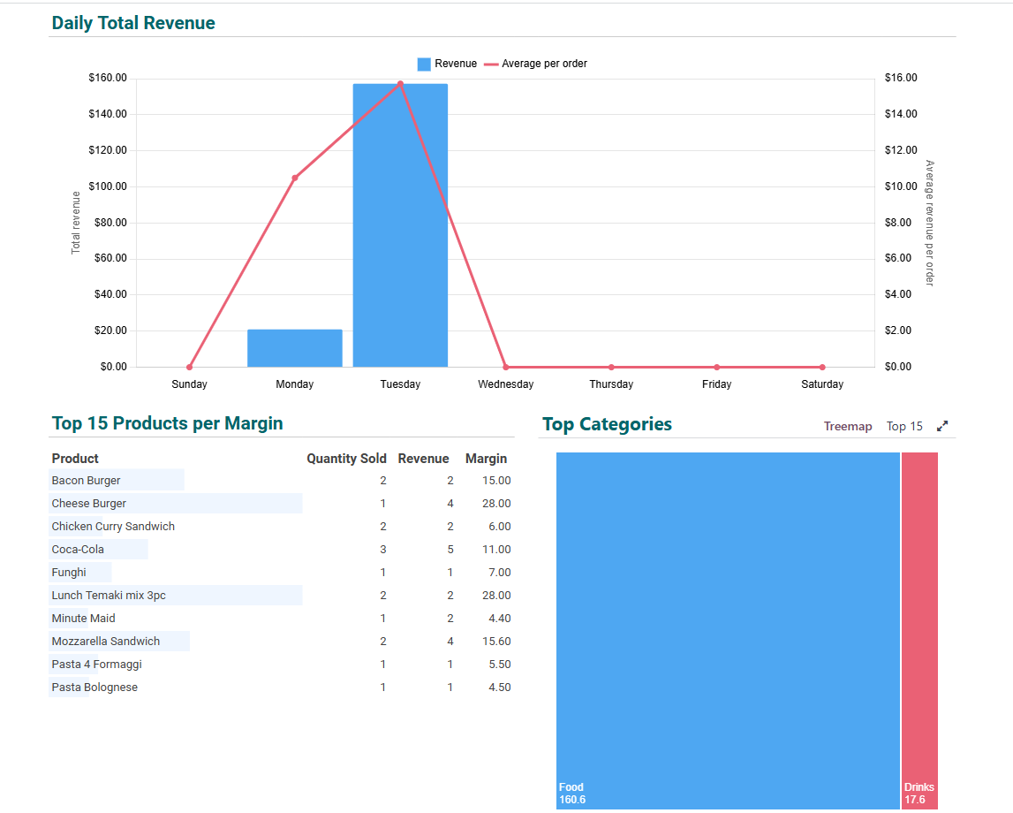Select Lunch Temaki mix 3pc product
Image resolution: width=1013 pixels, height=813 pixels.
click(109, 596)
